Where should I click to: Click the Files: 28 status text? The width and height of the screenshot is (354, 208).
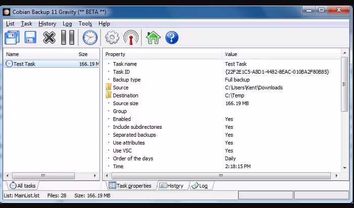coord(57,195)
